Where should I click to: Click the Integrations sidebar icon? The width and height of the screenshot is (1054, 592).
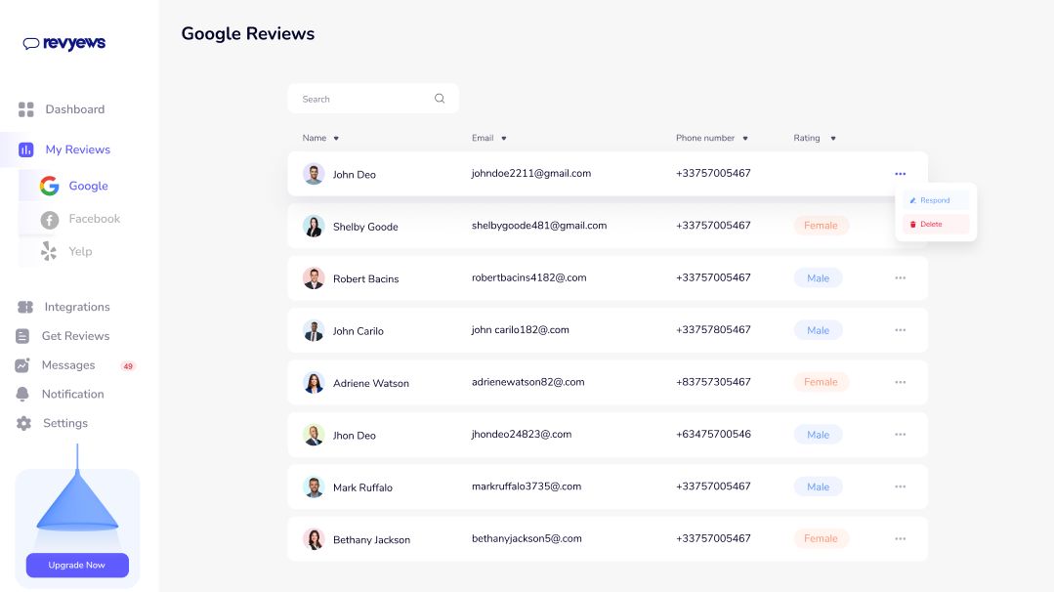coord(26,307)
